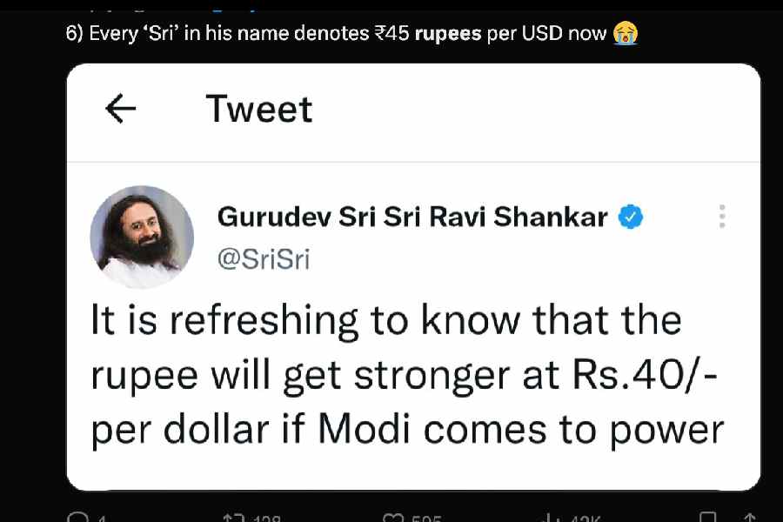Open the reply speech bubble icon

[x=77, y=519]
